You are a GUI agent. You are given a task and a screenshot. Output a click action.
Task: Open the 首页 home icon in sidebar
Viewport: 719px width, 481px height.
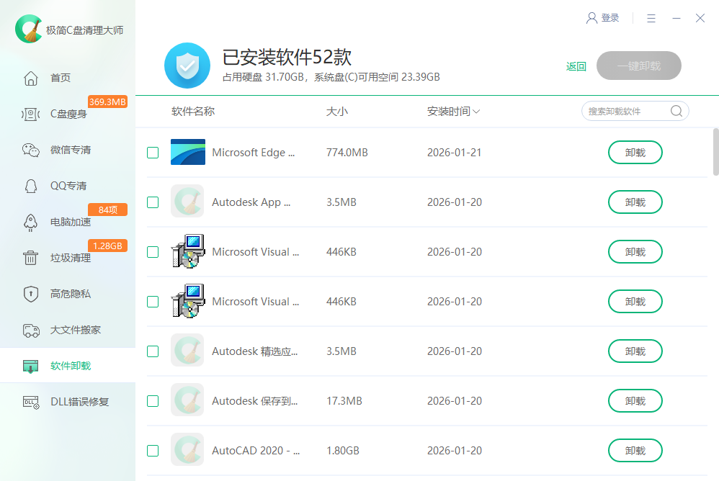[x=30, y=78]
